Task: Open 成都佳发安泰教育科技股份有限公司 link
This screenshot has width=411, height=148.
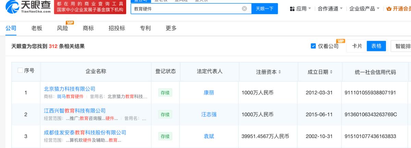Action: [x=85, y=132]
